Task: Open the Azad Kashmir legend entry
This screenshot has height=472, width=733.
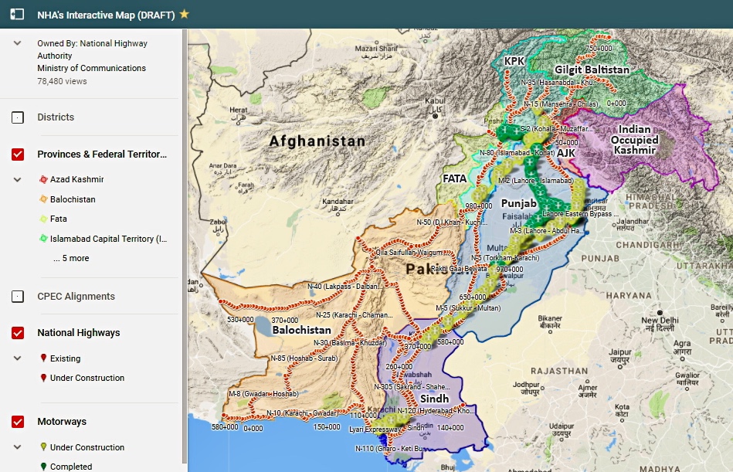Action: 76,179
